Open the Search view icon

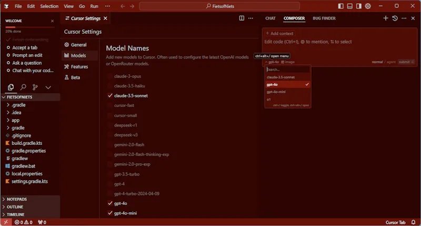pos(23,87)
